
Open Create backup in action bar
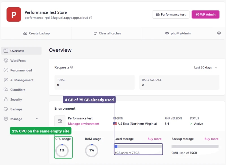(x=36, y=33)
